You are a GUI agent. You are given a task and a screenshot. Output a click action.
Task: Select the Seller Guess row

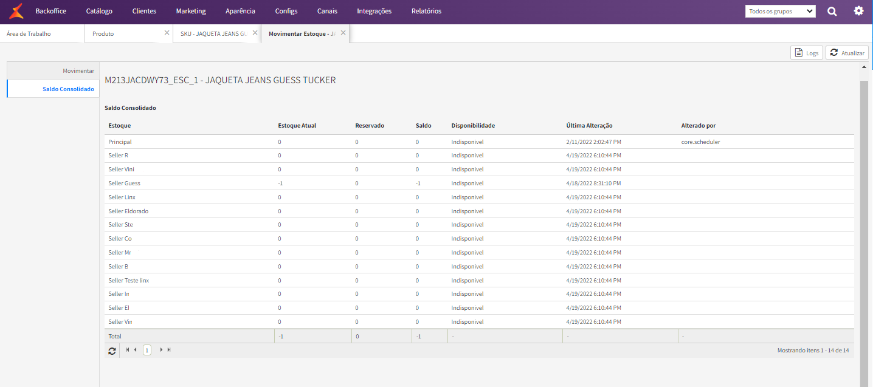[479, 183]
